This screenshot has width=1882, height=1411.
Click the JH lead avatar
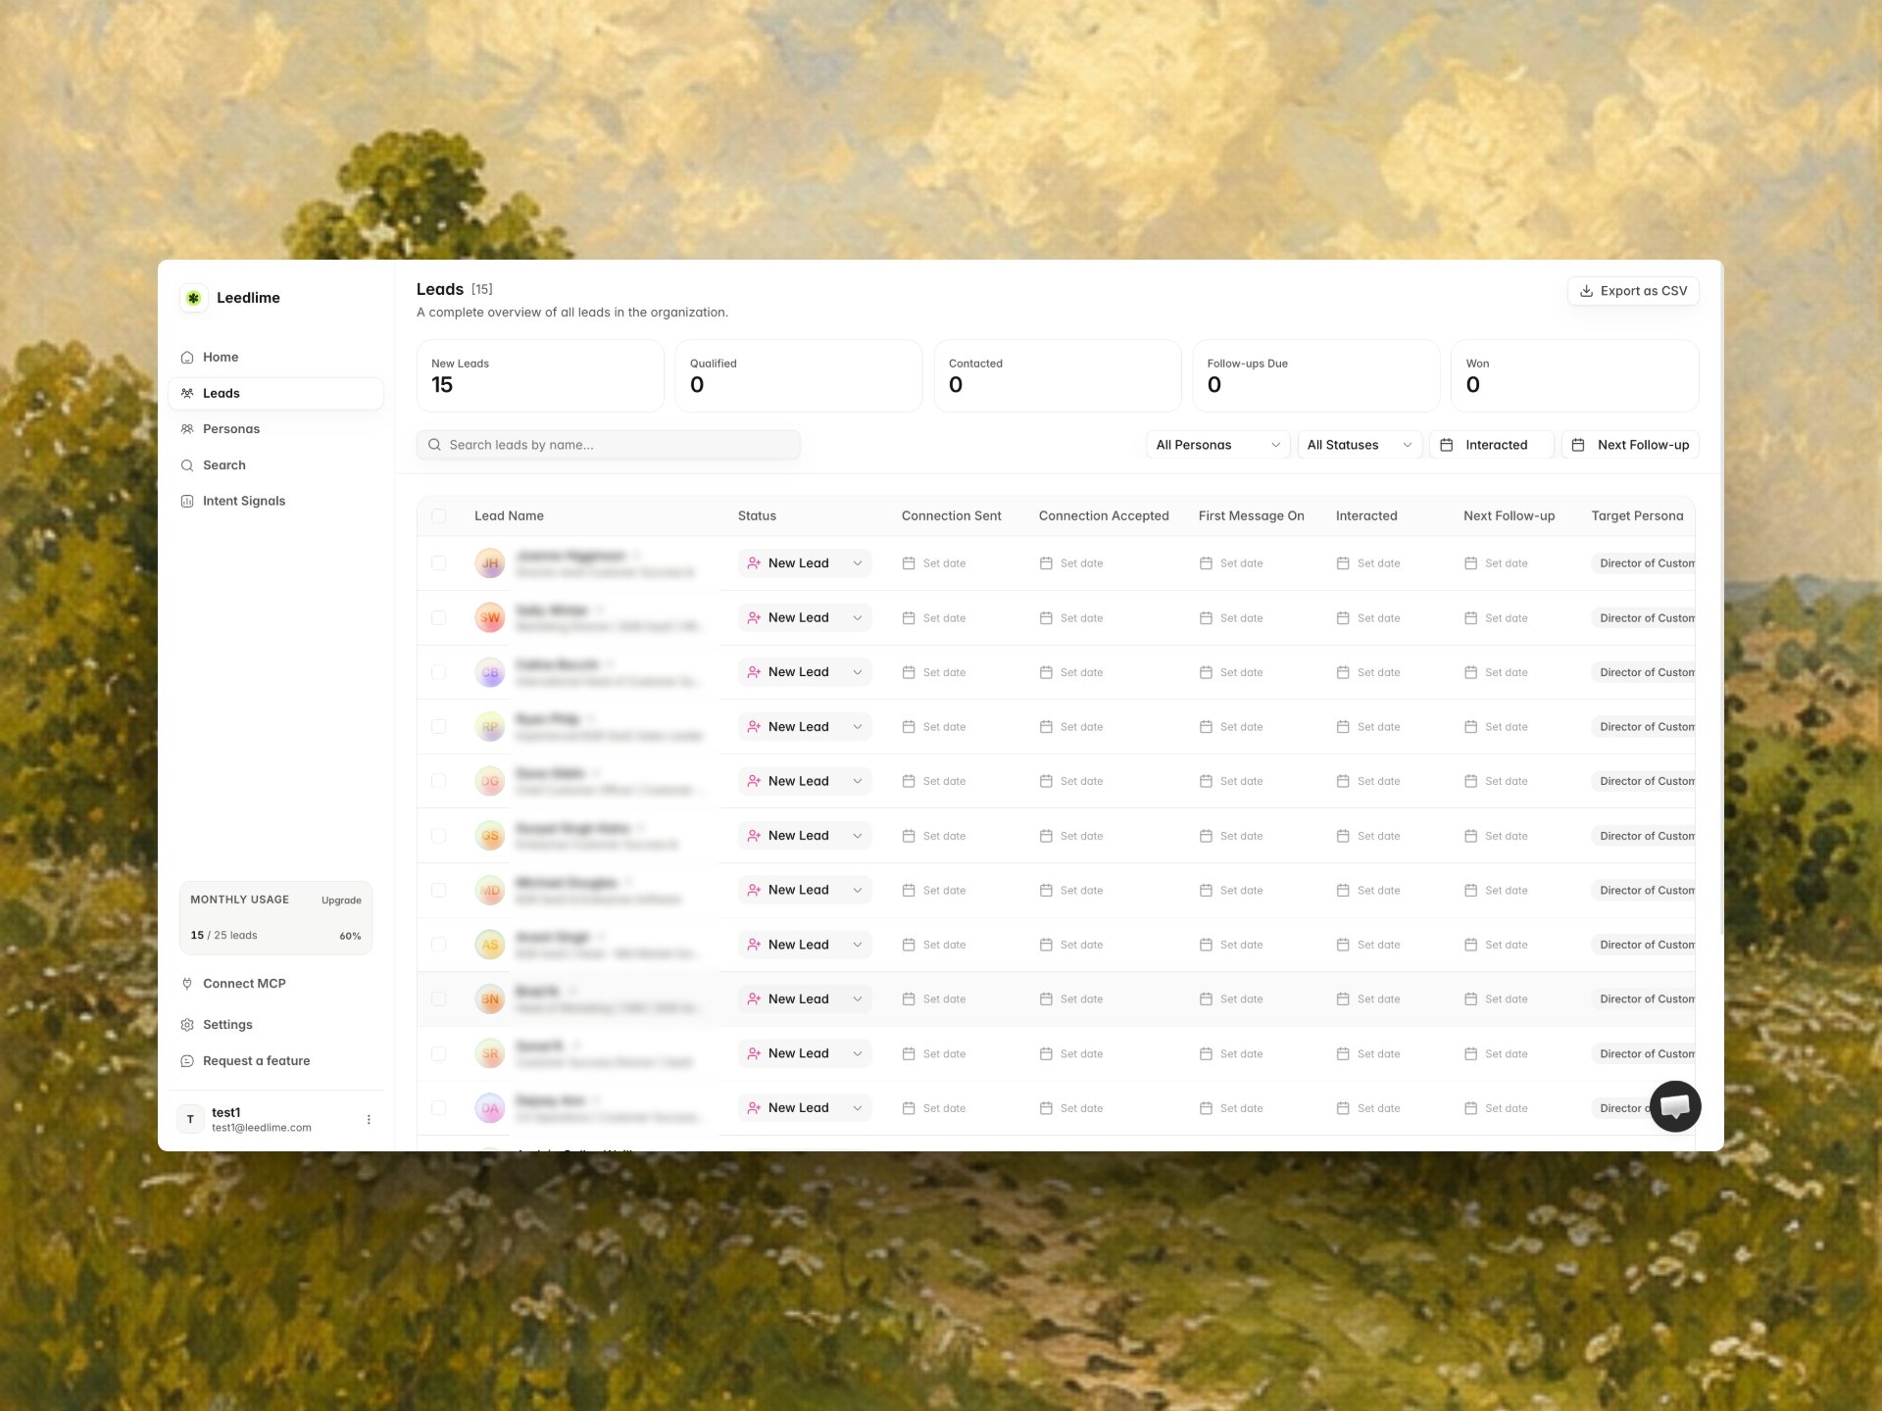[x=490, y=563]
